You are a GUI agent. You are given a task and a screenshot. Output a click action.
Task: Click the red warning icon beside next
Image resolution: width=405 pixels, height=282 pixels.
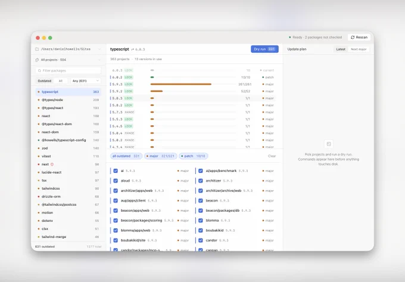coord(52,165)
